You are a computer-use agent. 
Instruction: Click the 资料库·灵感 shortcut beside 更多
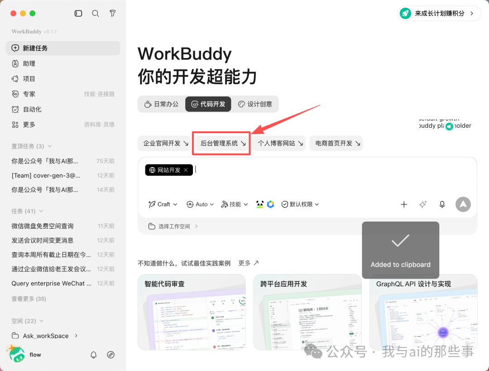99,125
